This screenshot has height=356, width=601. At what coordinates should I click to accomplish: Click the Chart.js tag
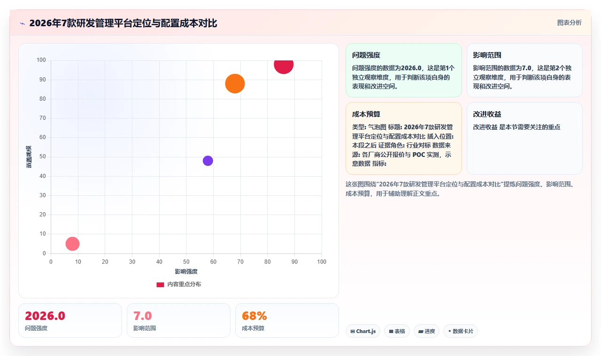click(x=363, y=331)
